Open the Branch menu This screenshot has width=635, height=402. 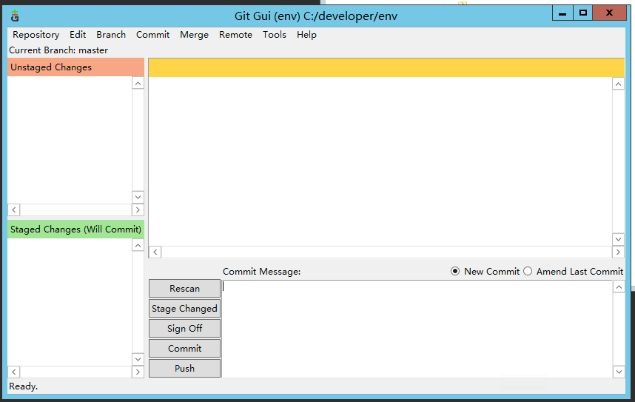[x=111, y=35]
